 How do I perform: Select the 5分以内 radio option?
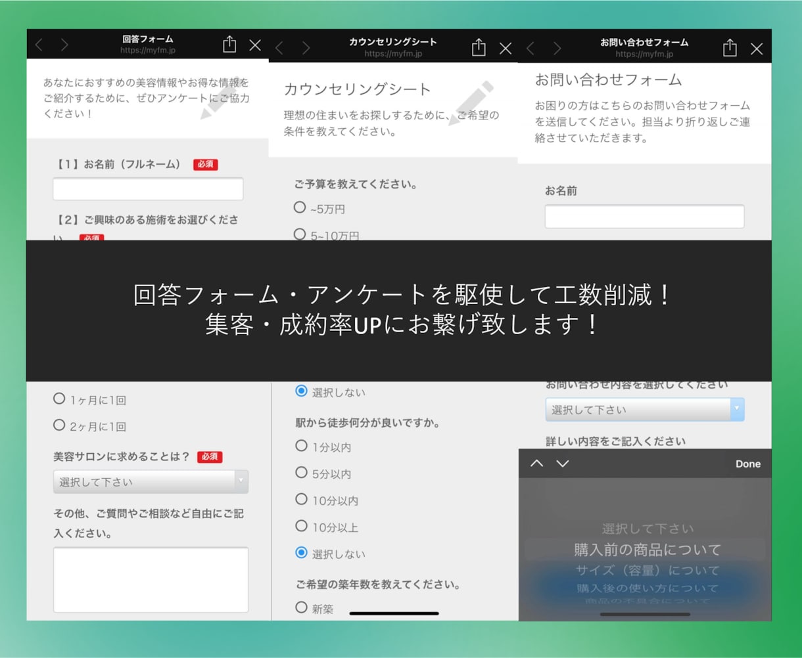[x=301, y=472]
